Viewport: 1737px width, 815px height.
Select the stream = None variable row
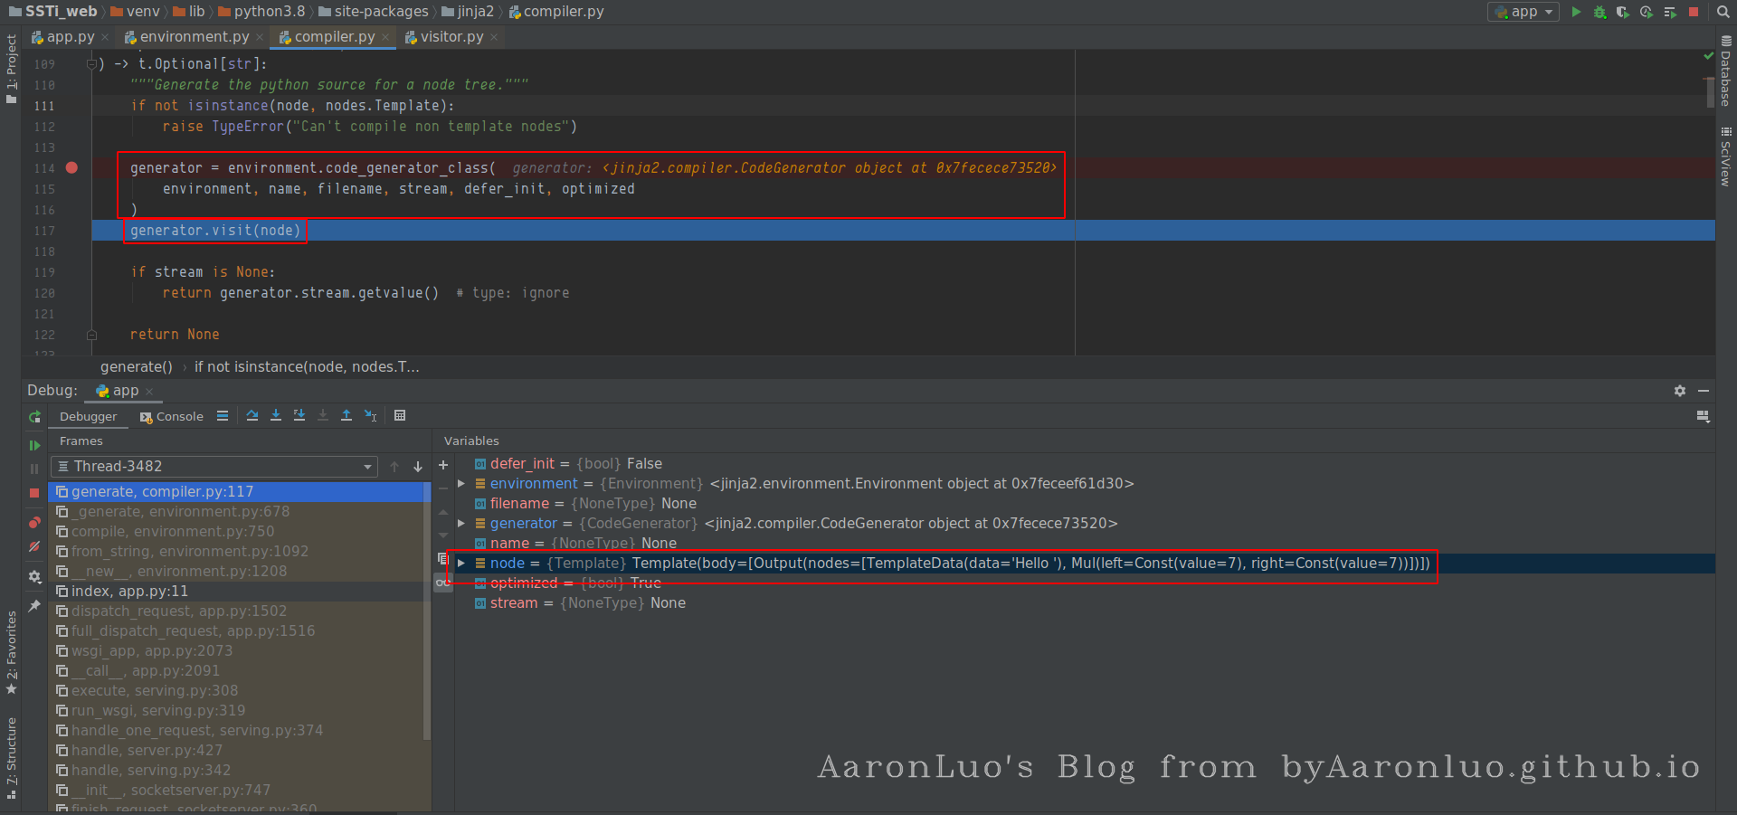tap(1086, 603)
